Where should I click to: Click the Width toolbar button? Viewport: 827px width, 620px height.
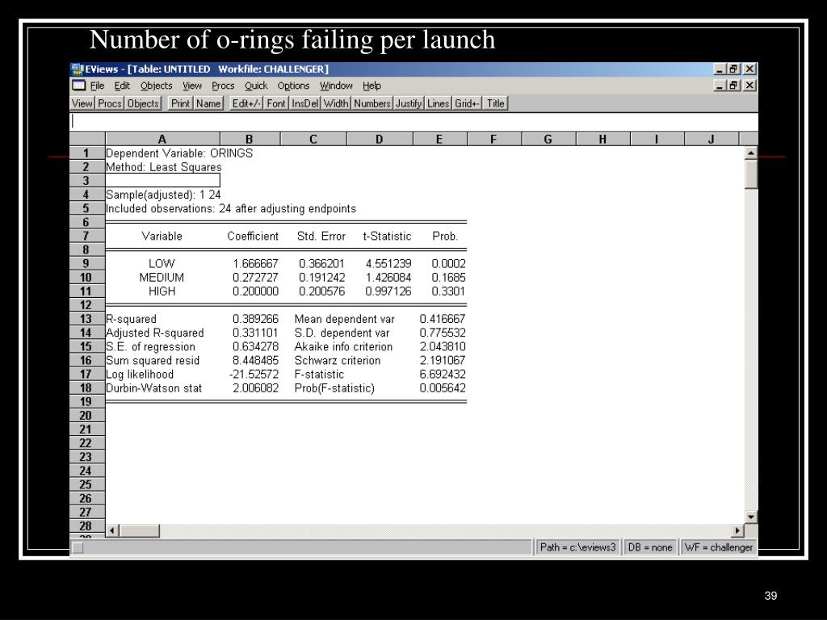tap(336, 103)
